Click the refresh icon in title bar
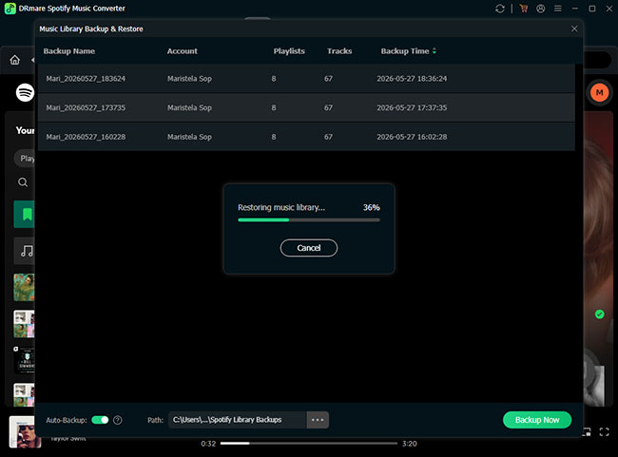Viewport: 618px width, 457px height. tap(500, 9)
